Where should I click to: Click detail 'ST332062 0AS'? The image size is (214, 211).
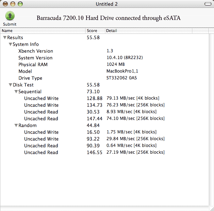click(122, 78)
